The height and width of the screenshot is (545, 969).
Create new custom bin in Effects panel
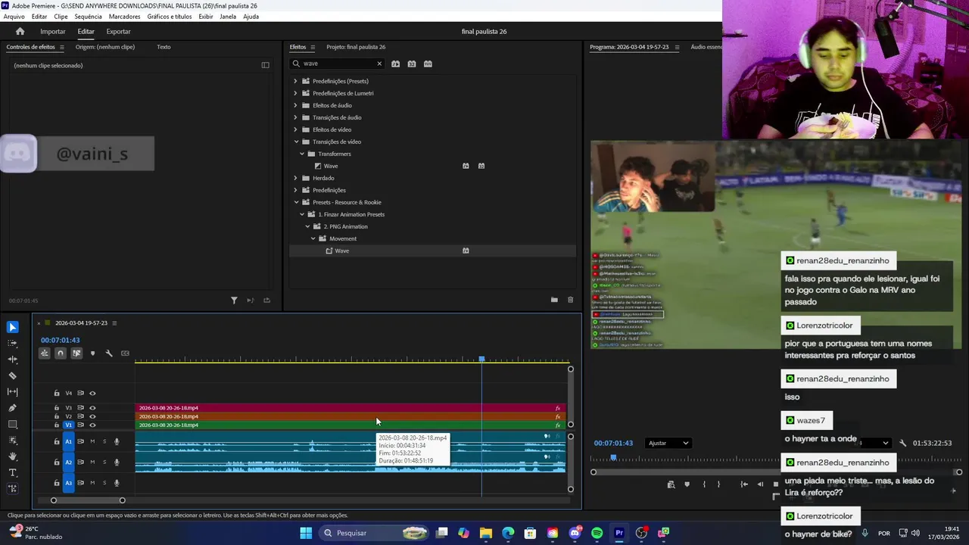(x=554, y=300)
